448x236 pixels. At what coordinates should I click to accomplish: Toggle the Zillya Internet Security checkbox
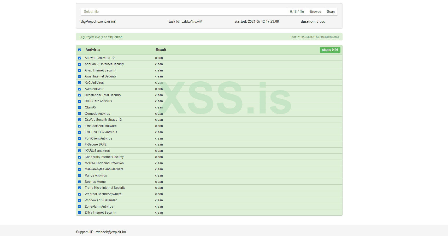80,213
